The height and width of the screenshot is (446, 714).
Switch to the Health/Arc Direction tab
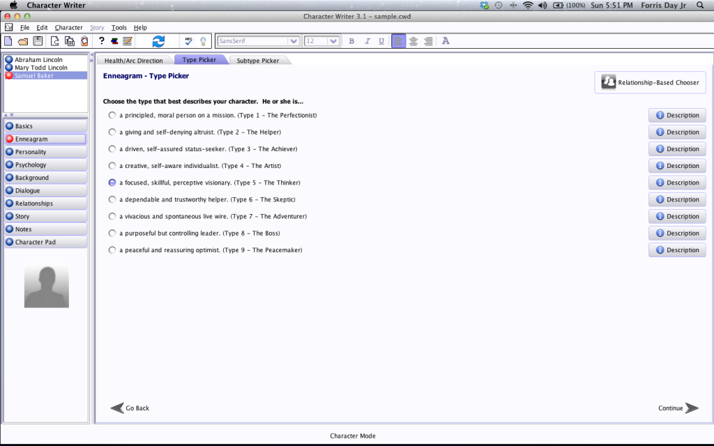(x=133, y=61)
